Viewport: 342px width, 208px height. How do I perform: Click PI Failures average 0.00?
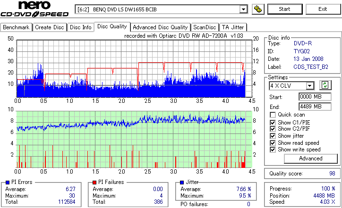pyautogui.click(x=158, y=189)
